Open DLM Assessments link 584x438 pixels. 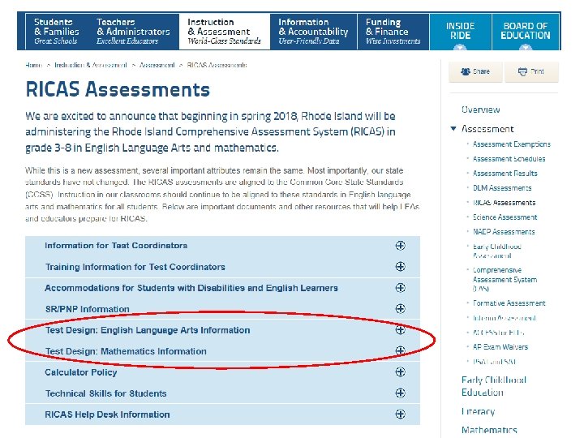[x=502, y=188]
